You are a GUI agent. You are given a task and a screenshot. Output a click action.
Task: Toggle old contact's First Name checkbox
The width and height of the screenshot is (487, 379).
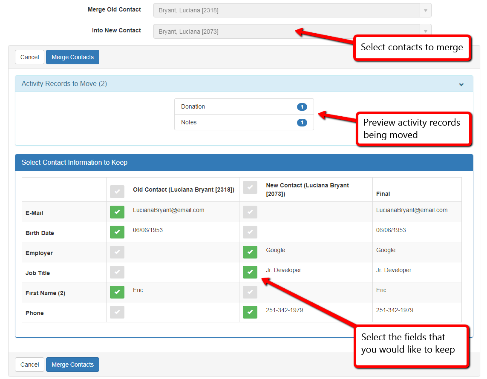117,292
